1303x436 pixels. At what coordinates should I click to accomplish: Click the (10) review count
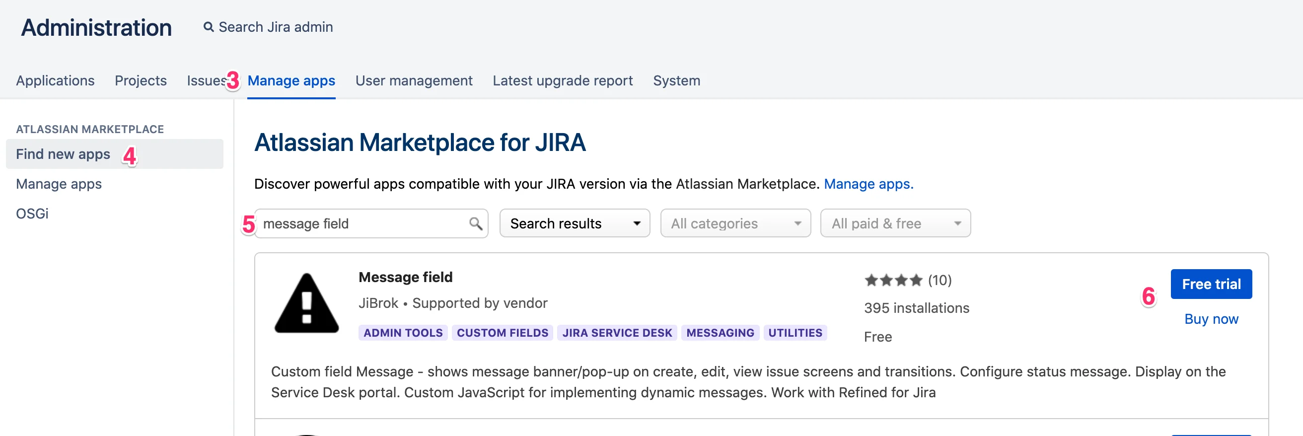coord(940,280)
